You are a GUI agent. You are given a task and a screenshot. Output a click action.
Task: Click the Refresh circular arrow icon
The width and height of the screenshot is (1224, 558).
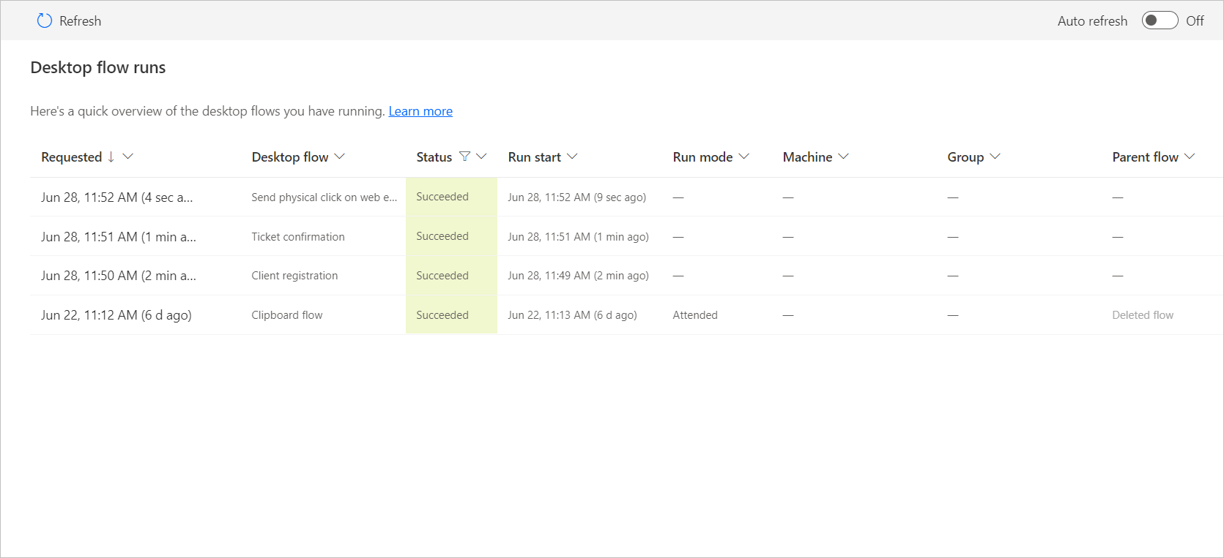tap(45, 21)
